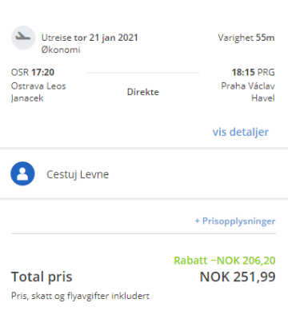Expand the Prisopplysninger price details
288x311 pixels.
tap(235, 221)
